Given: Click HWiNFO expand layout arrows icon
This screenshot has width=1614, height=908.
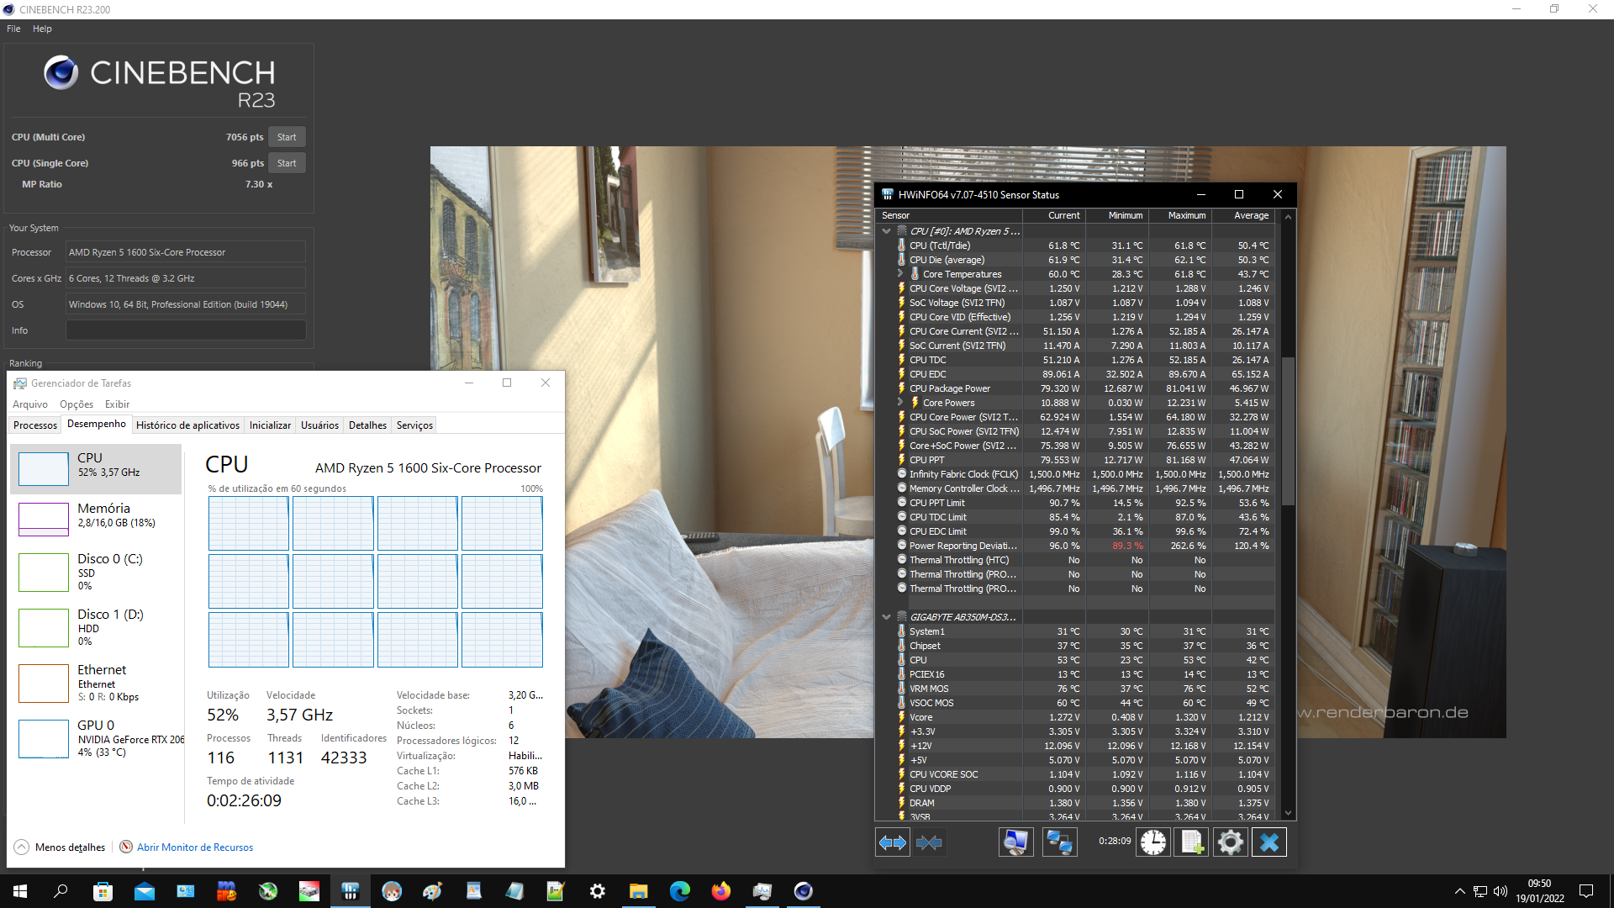Looking at the screenshot, I should coord(893,842).
